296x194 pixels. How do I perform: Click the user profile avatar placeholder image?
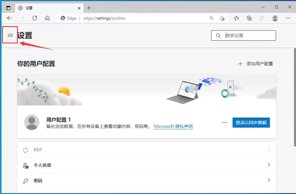tap(32, 122)
